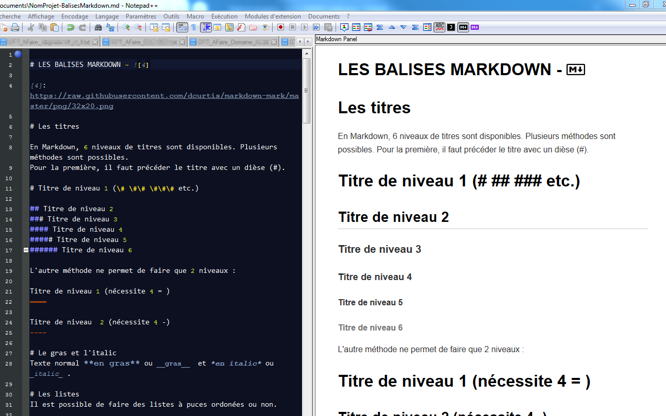Select the Cut tool in the toolbar

pos(30,27)
